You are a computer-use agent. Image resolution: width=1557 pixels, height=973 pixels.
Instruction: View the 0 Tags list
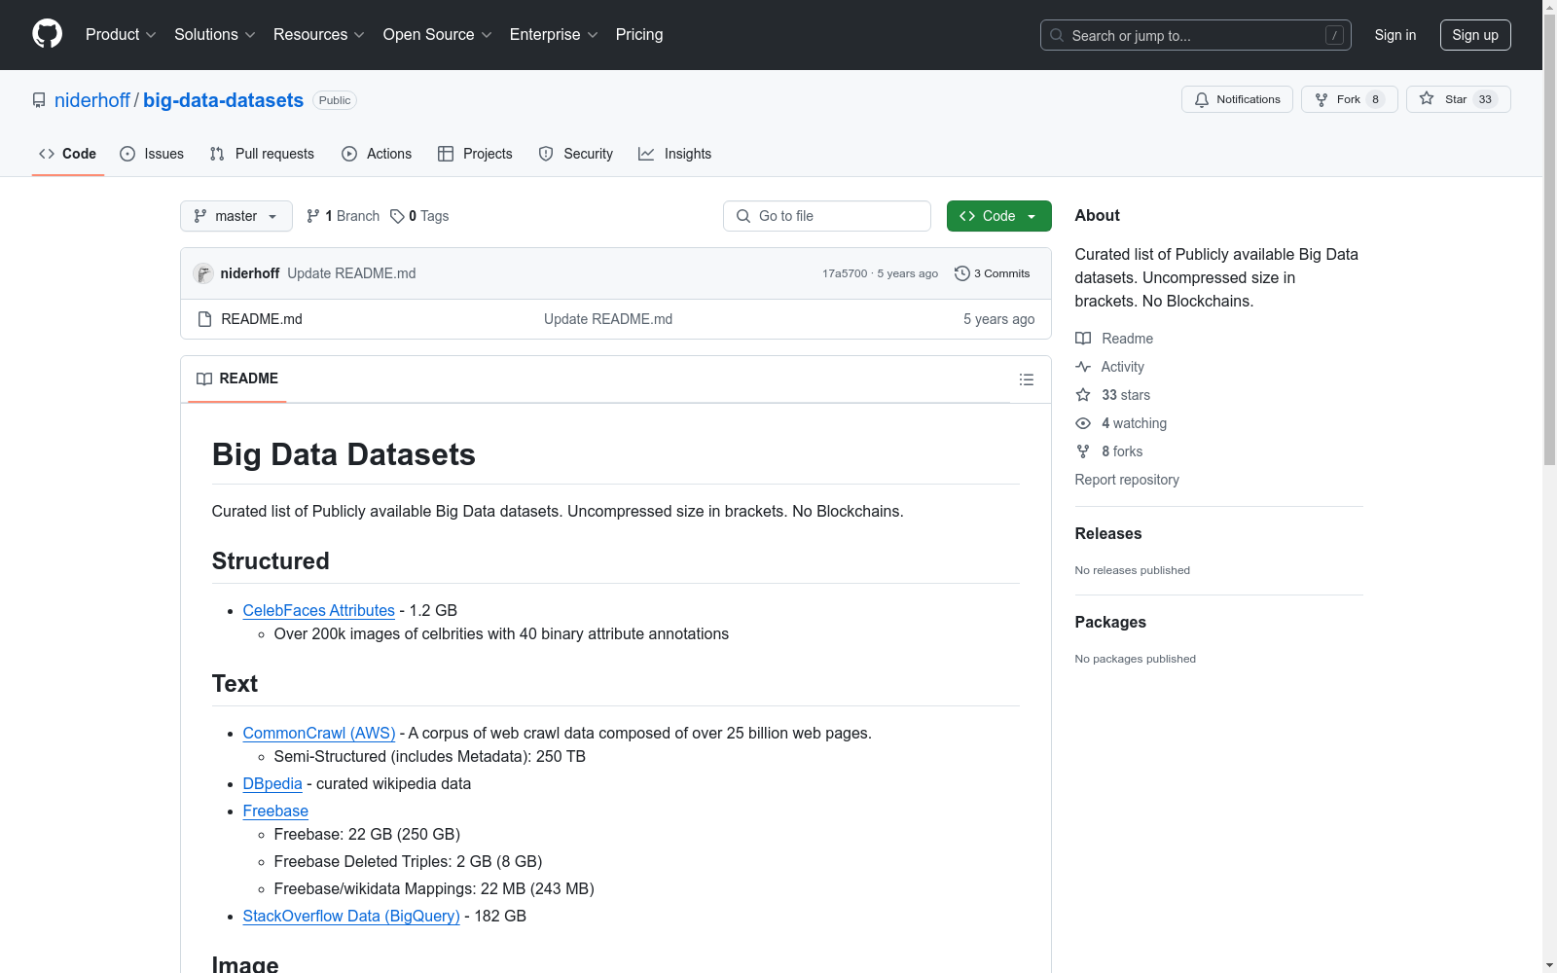pos(419,216)
